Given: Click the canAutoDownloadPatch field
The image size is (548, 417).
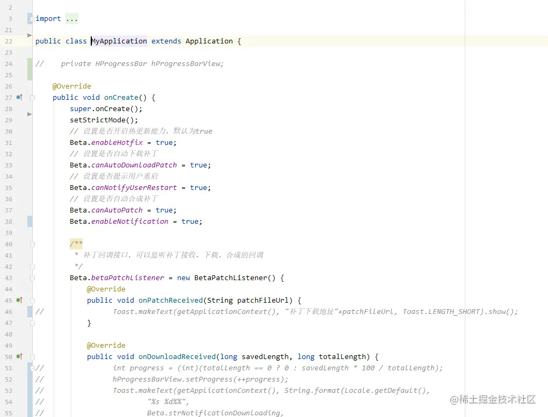Looking at the screenshot, I should (134, 165).
